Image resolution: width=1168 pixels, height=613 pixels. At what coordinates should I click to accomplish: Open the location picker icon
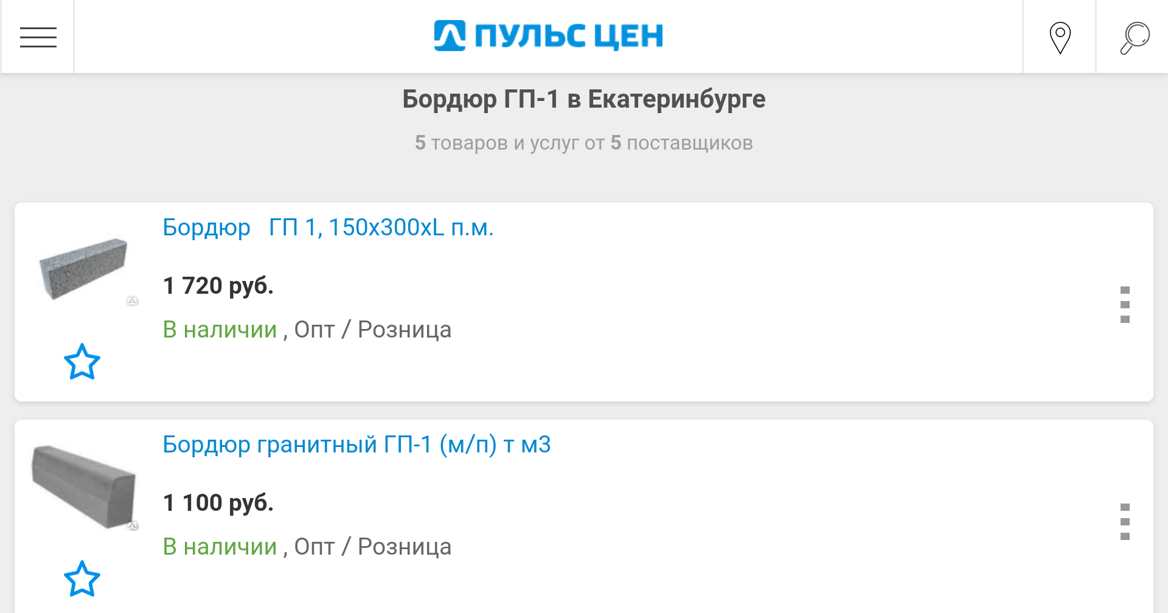coord(1059,36)
